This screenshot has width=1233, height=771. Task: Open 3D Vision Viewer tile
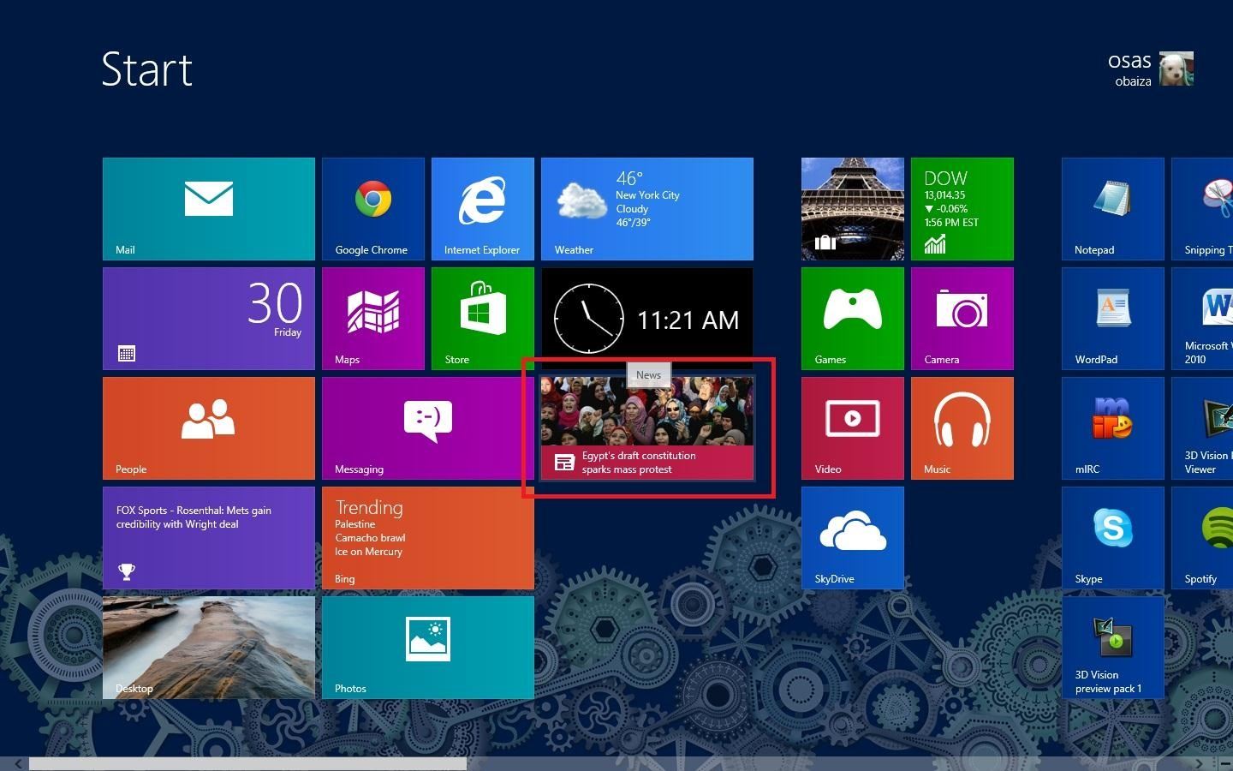coord(1202,428)
